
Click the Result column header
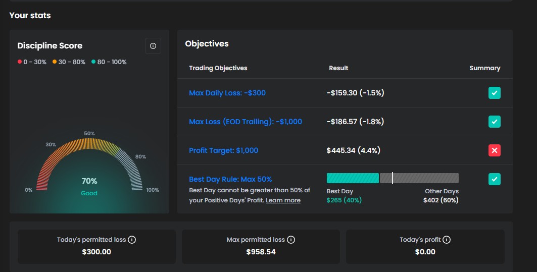[338, 68]
